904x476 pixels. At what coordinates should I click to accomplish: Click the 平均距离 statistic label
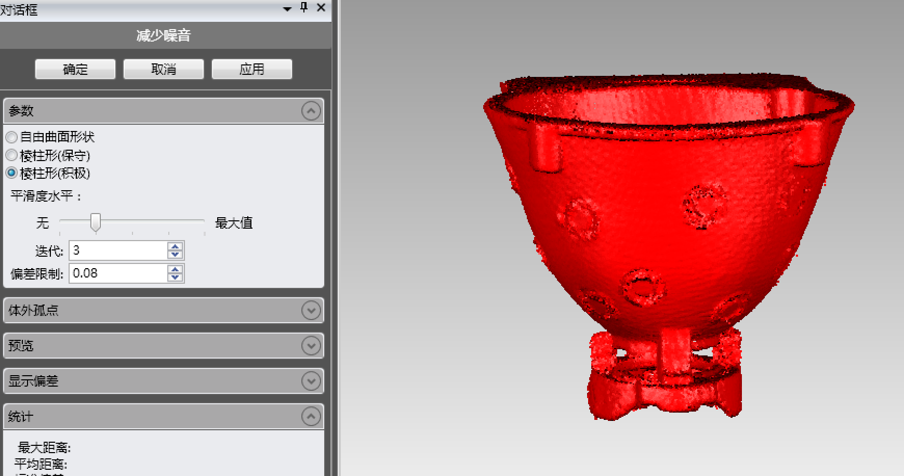point(41,464)
